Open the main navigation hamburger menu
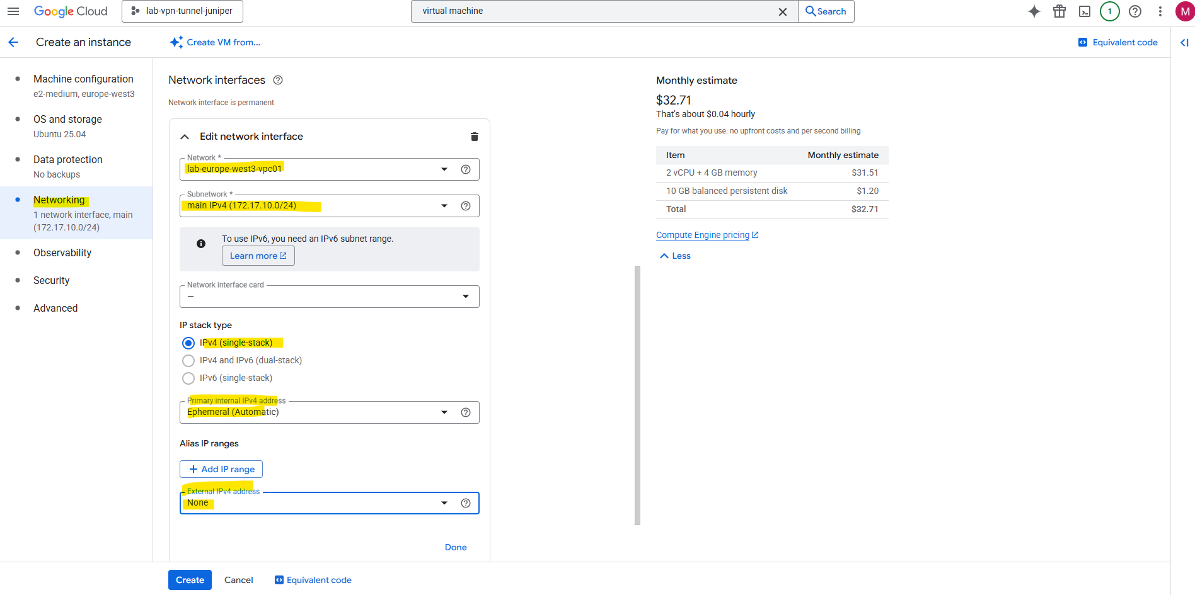 [13, 11]
